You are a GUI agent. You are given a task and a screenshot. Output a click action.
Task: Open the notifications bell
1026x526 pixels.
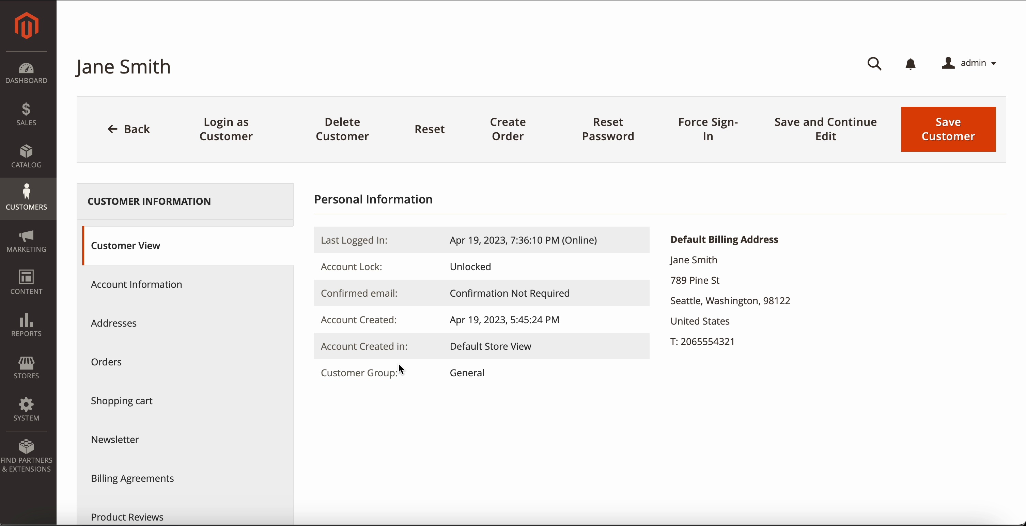(x=911, y=64)
